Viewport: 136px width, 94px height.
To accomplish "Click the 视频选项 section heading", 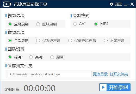I will [x=16, y=16].
